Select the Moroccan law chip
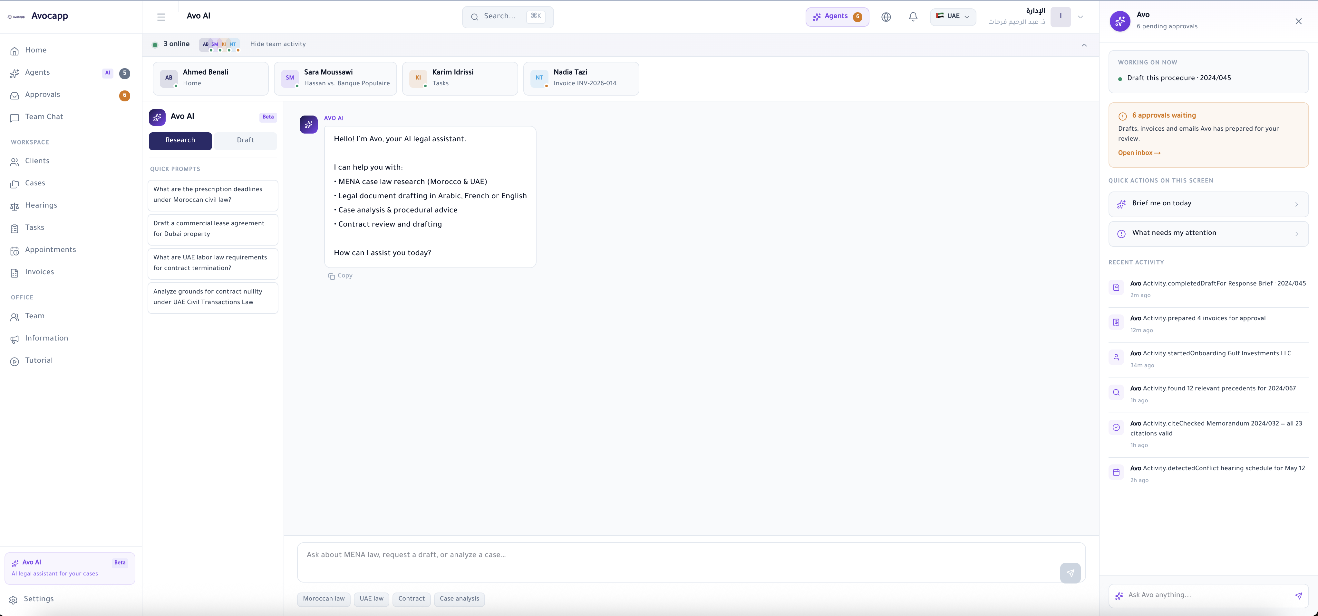This screenshot has width=1318, height=616. pyautogui.click(x=324, y=599)
